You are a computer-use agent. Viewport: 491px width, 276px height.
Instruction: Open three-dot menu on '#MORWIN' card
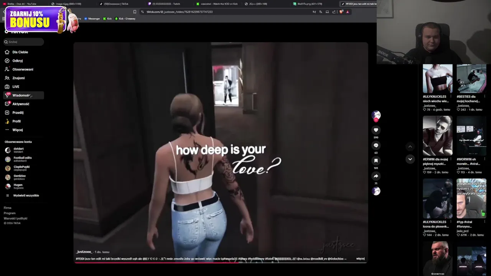point(485,159)
